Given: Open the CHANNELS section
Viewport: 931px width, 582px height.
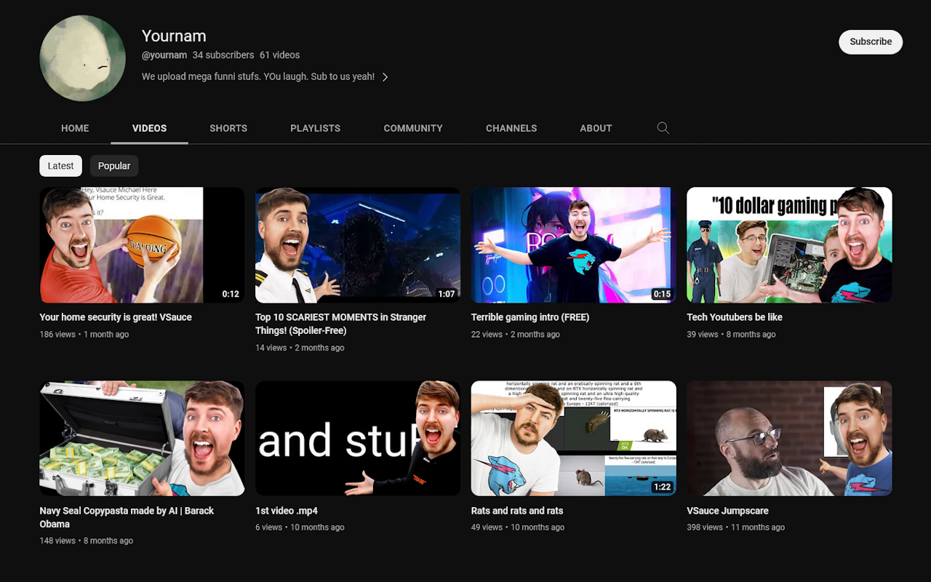Looking at the screenshot, I should (511, 128).
